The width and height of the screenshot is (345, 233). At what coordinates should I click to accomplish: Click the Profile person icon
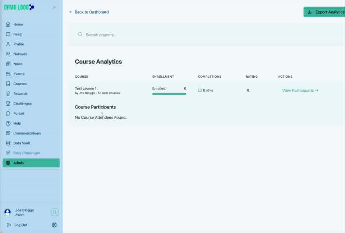[8, 44]
